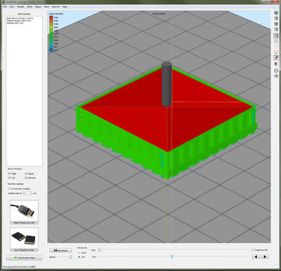This screenshot has height=271, width=281.
Task: Switch to the default isometric view cube icon
Action: (276, 13)
